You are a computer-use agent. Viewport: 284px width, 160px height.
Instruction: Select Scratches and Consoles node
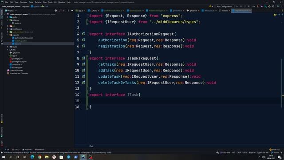[17, 73]
